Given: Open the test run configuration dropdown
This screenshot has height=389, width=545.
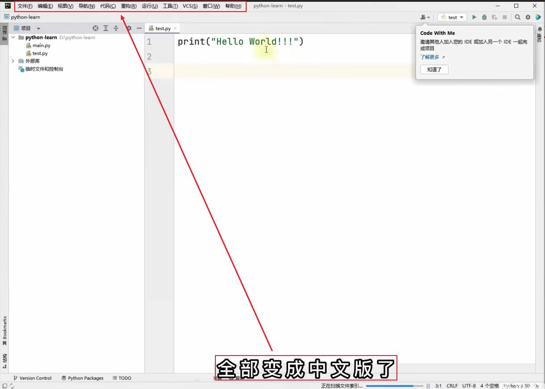Looking at the screenshot, I should click(x=452, y=17).
